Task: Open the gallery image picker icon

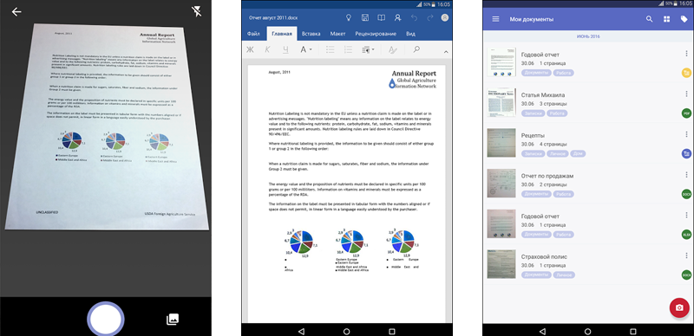Action: [172, 320]
